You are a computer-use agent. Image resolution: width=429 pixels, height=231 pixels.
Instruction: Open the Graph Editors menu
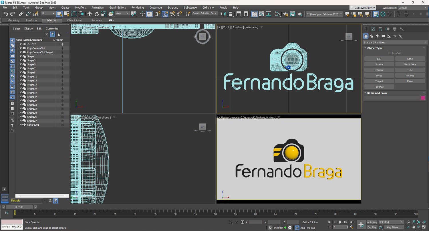pos(118,7)
